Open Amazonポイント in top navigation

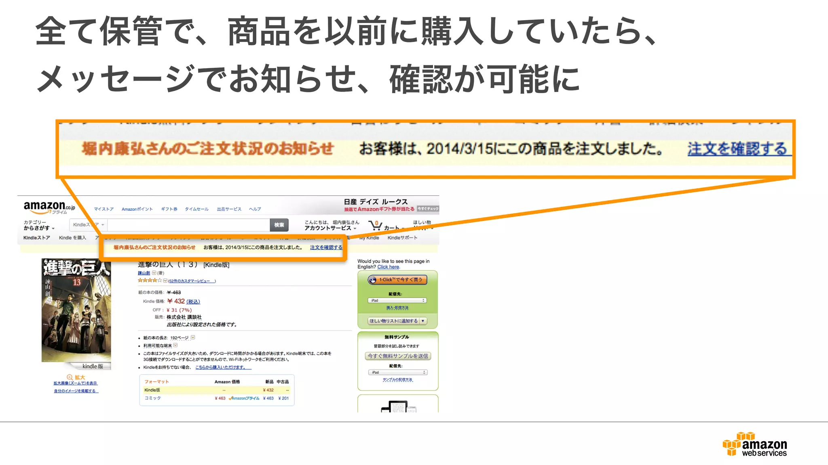click(x=137, y=209)
